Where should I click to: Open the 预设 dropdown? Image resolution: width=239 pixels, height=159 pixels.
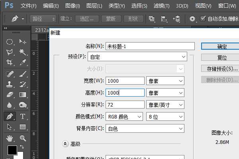coord(137,57)
